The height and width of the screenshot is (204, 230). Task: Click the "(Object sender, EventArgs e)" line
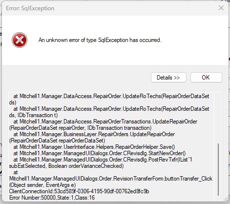[42, 185]
